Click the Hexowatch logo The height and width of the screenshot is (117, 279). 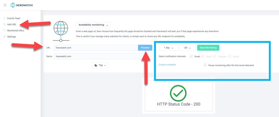(21, 5)
